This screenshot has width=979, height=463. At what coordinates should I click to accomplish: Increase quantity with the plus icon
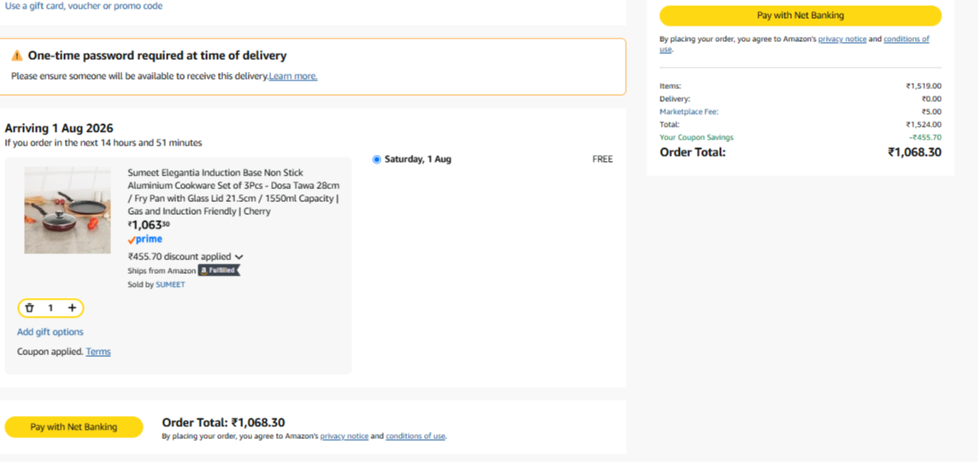point(73,308)
